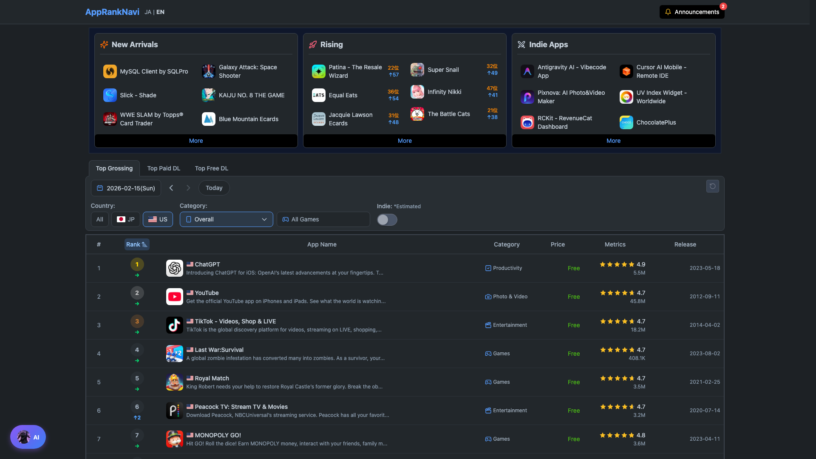
Task: Open the Overall category dropdown
Action: click(226, 219)
